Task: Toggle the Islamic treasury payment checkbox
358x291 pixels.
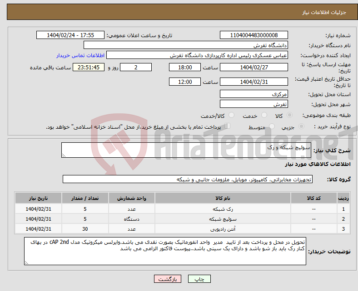Action: pos(228,126)
